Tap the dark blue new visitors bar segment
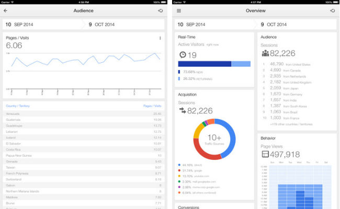Viewport: 340px width, 209px height. pyautogui.click(x=205, y=64)
